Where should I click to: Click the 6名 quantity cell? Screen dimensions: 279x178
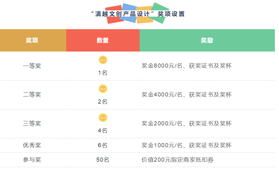[103, 145]
